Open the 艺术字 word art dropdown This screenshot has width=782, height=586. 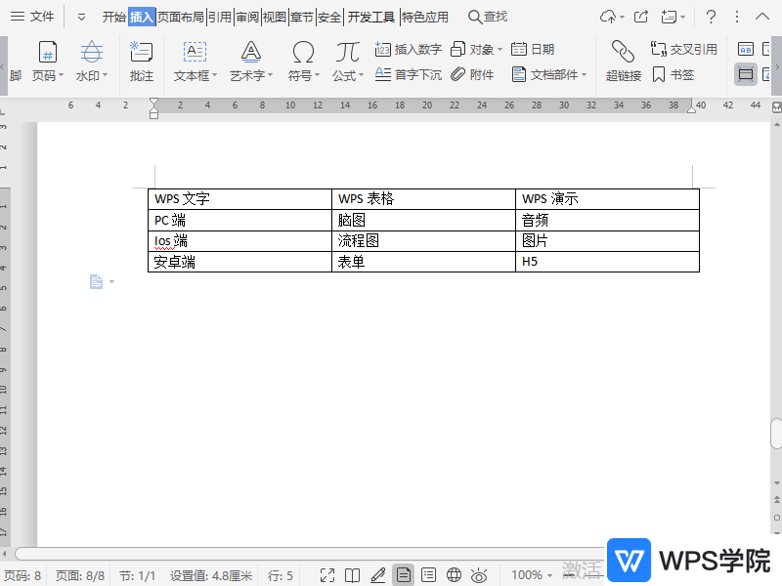pyautogui.click(x=251, y=62)
